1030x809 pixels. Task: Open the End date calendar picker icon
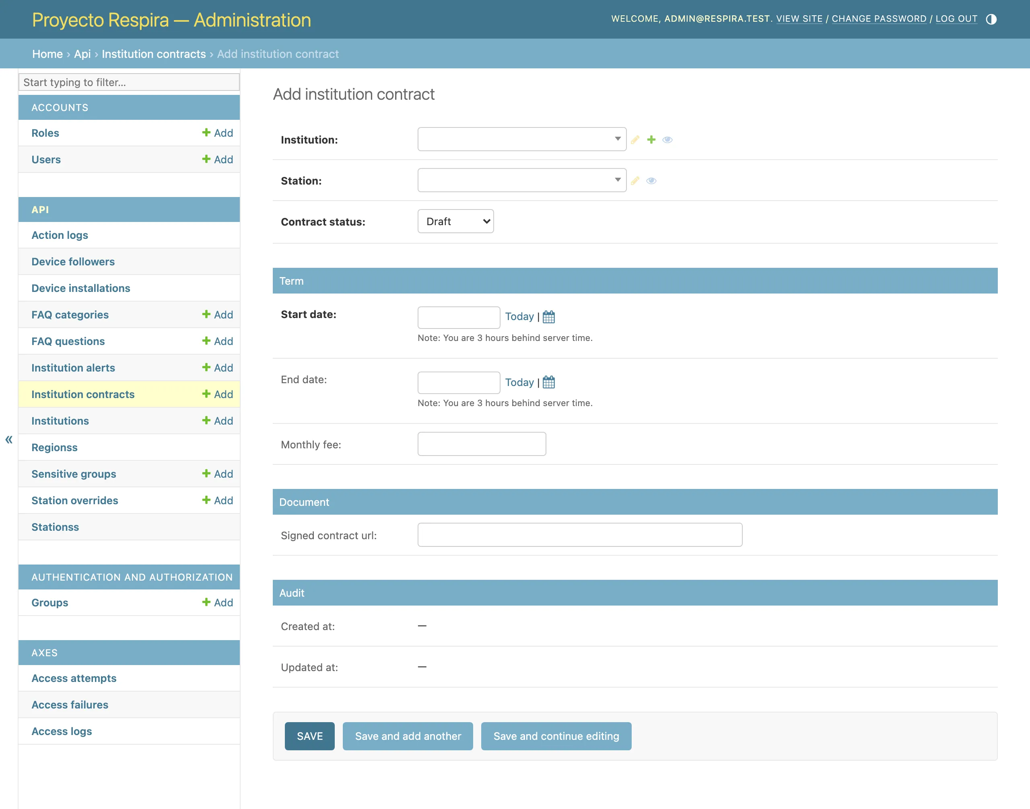[548, 382]
